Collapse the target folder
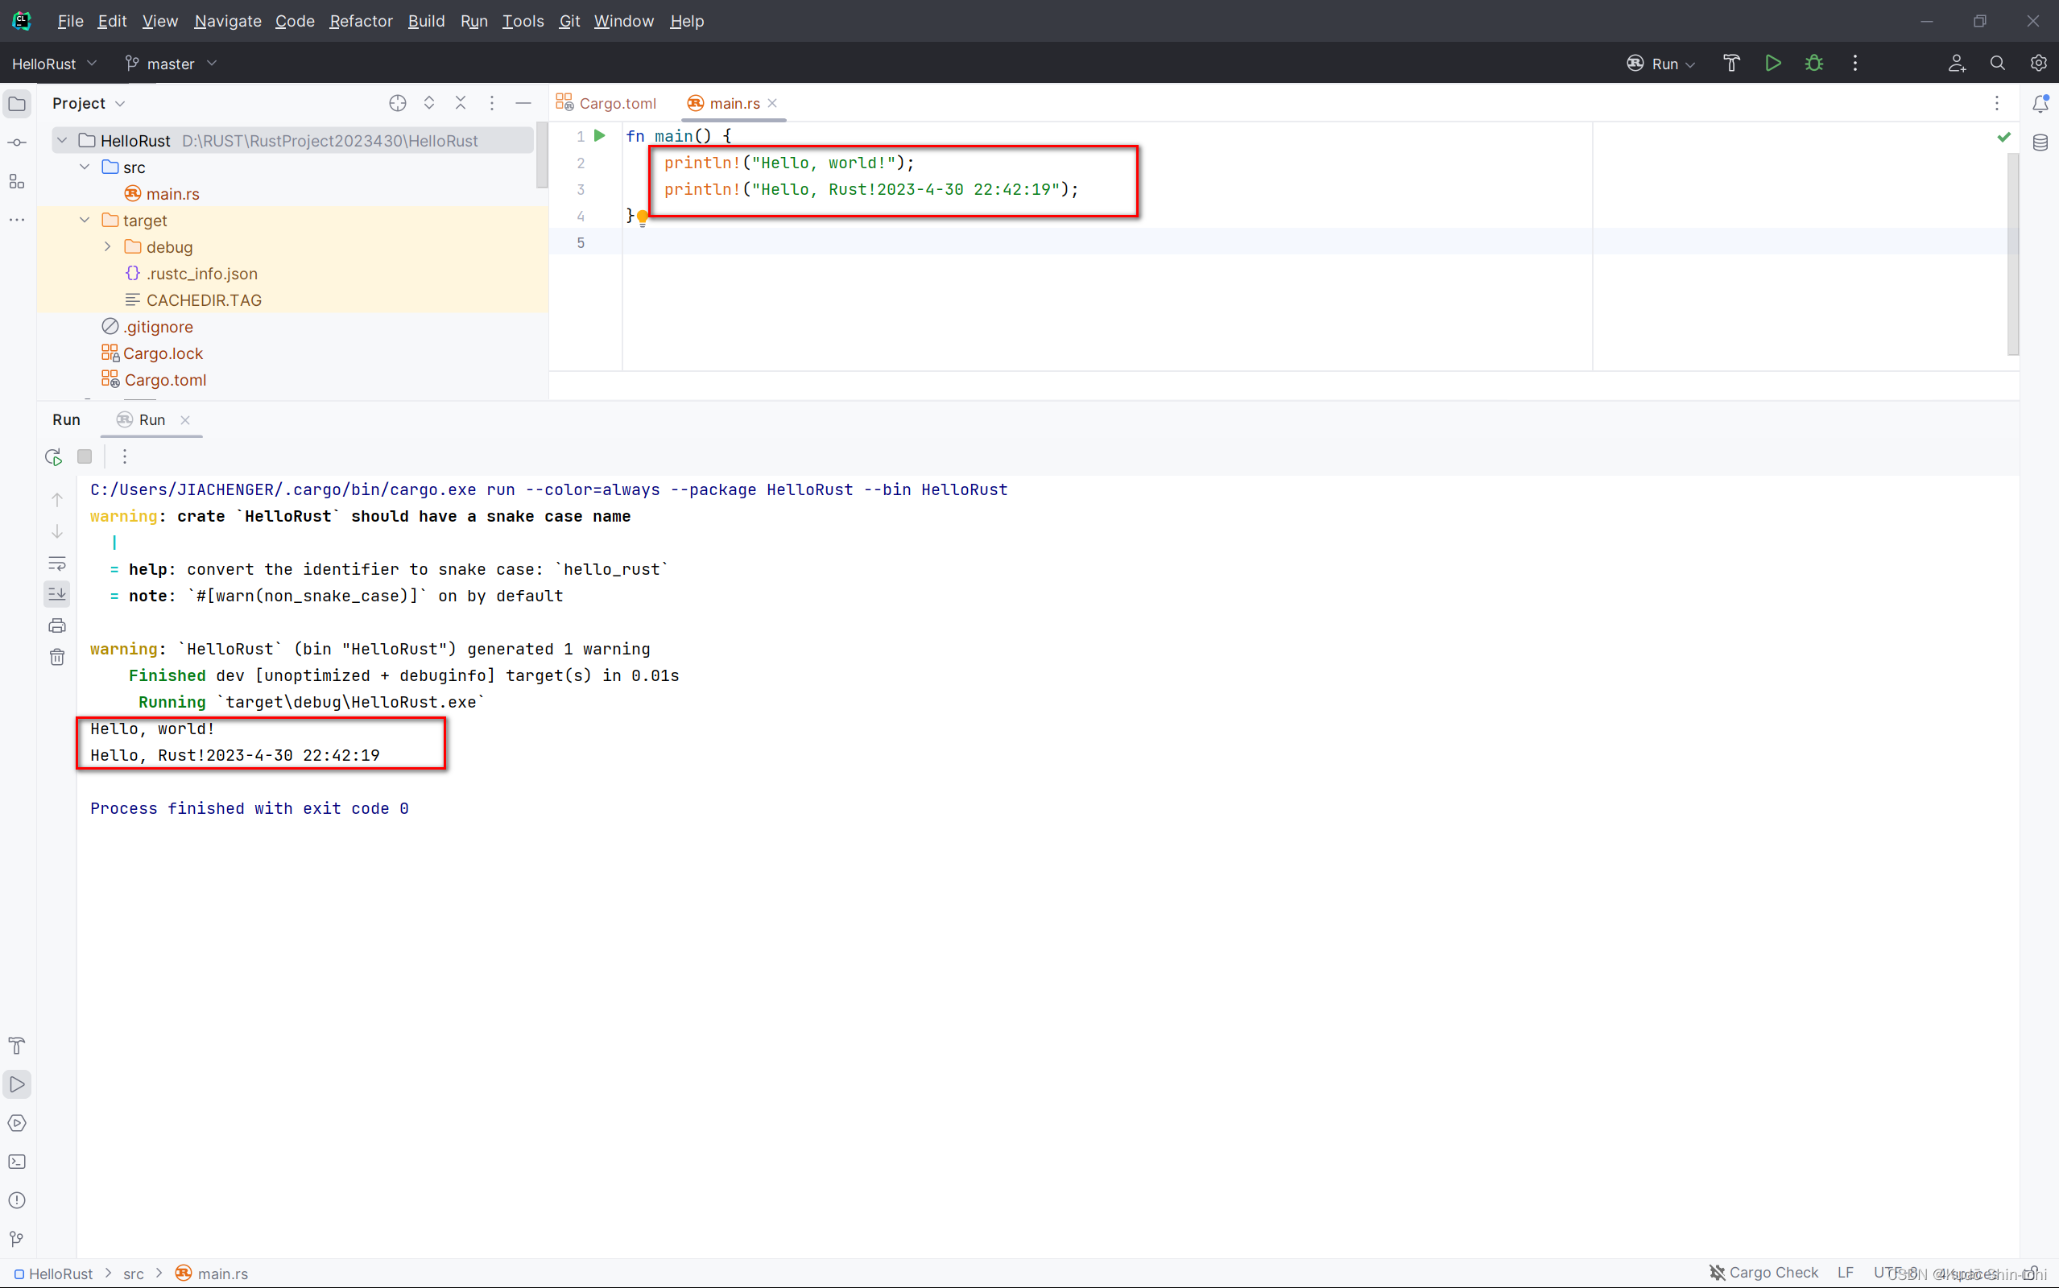2059x1288 pixels. (x=85, y=220)
